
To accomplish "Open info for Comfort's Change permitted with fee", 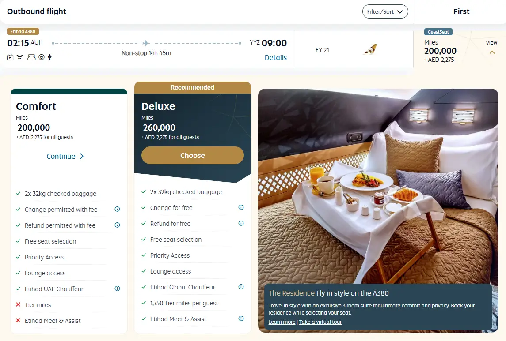I will (x=118, y=209).
